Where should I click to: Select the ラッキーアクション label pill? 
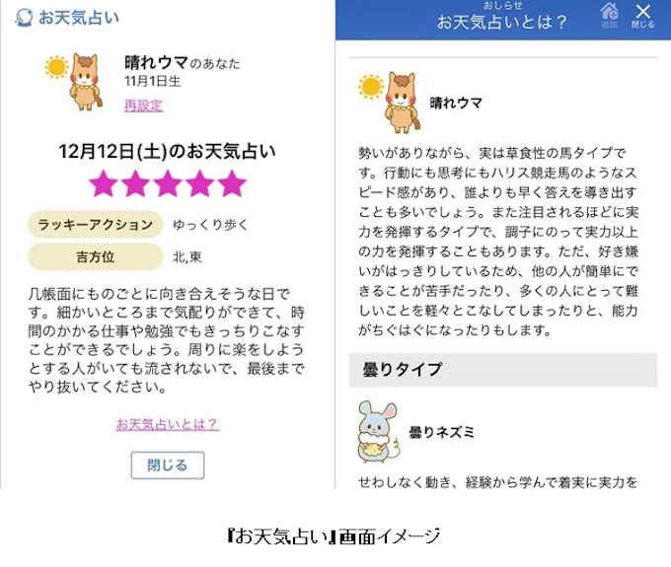tap(95, 225)
